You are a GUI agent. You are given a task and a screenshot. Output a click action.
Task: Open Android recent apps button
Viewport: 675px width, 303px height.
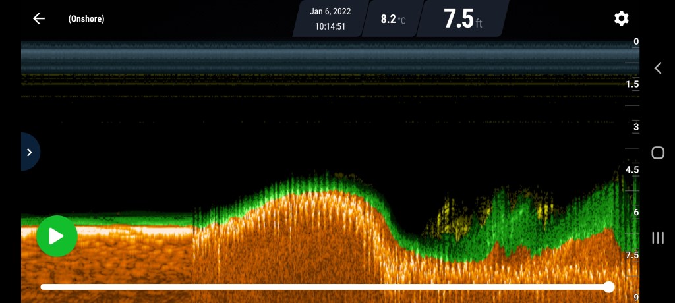click(657, 238)
